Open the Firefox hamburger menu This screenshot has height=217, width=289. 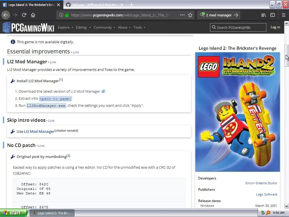(284, 15)
